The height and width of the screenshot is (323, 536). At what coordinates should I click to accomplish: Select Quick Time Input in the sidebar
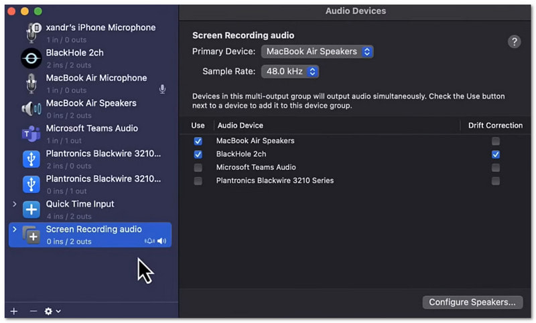pos(80,204)
